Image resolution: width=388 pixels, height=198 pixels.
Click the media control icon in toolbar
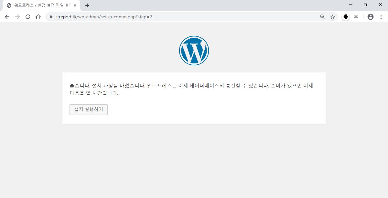click(x=356, y=17)
